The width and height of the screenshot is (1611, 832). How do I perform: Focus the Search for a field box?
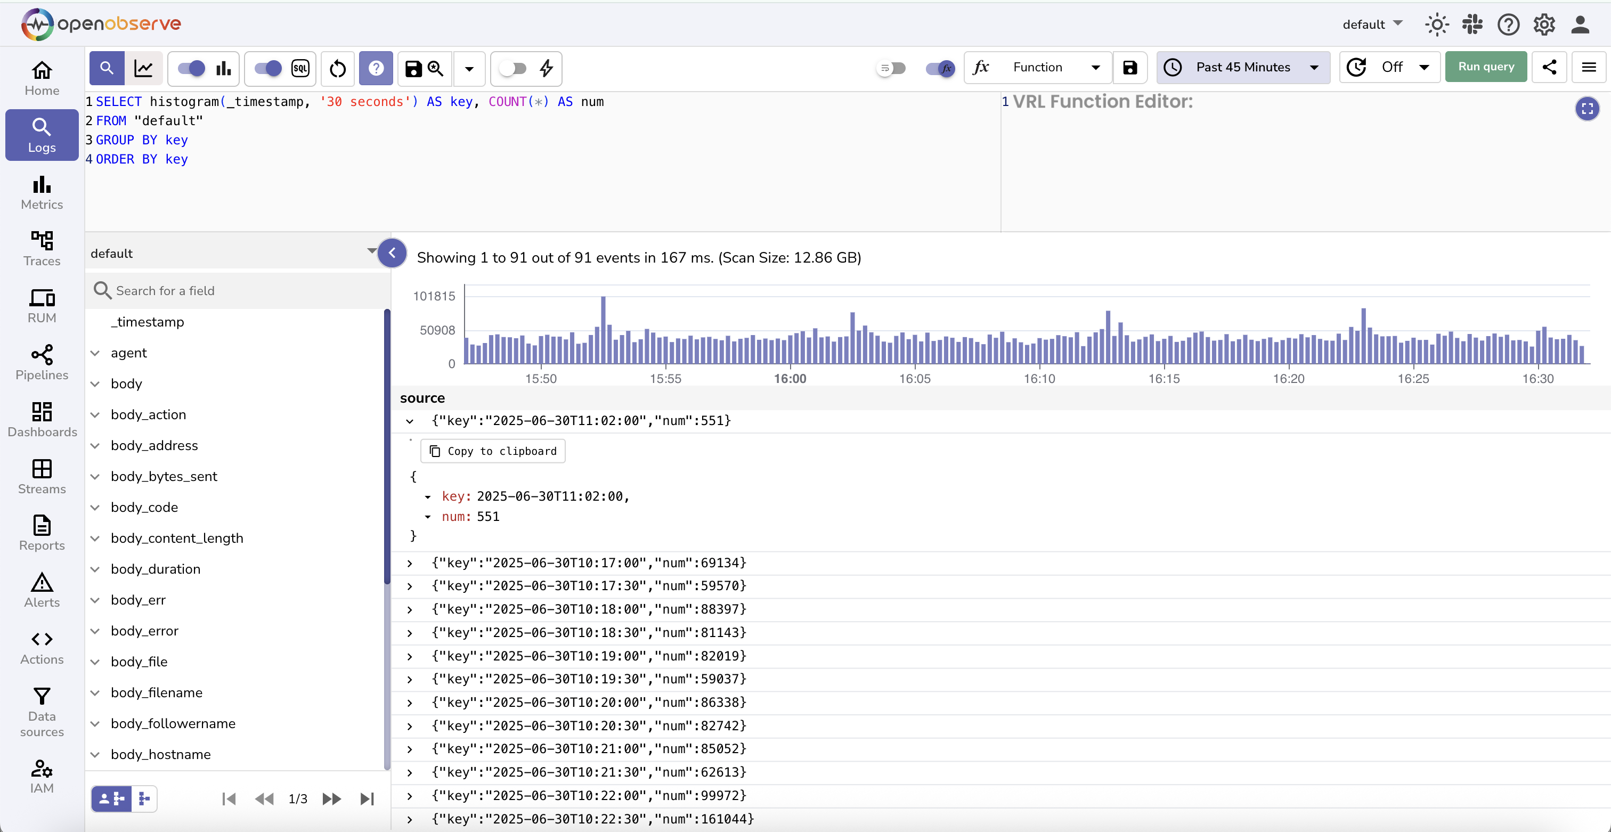[x=238, y=291]
